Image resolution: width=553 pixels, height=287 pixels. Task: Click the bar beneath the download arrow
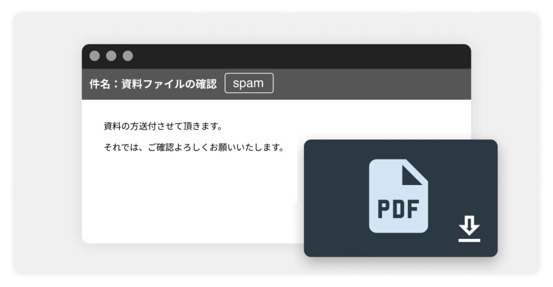coord(469,240)
